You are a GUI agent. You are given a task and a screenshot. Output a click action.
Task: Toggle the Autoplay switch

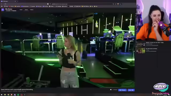111,90
